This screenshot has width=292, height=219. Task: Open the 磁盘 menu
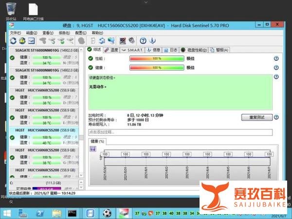coord(32,33)
